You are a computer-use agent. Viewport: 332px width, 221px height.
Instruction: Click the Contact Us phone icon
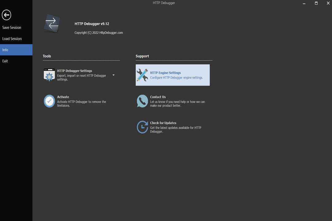142,101
